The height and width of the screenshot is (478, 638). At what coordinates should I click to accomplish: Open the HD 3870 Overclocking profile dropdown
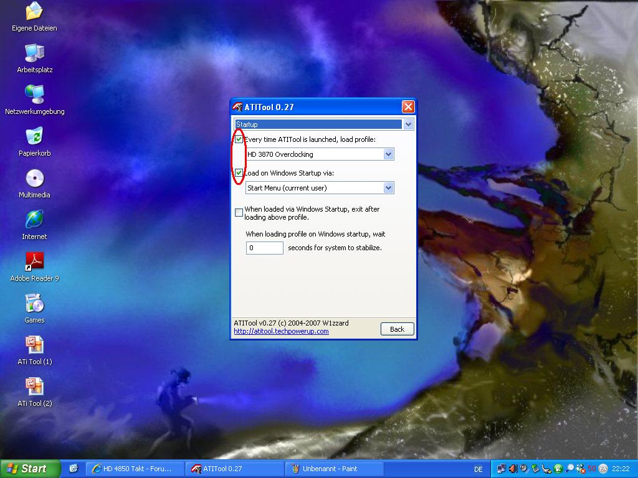[x=389, y=154]
